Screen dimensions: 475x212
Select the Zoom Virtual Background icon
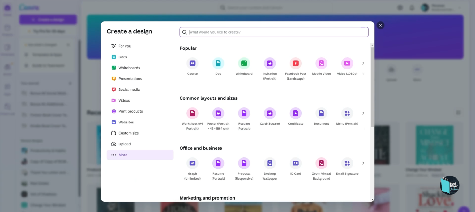(321, 164)
